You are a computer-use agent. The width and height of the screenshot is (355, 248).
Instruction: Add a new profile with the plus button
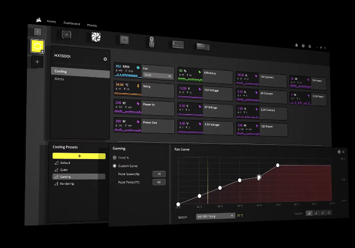[38, 62]
